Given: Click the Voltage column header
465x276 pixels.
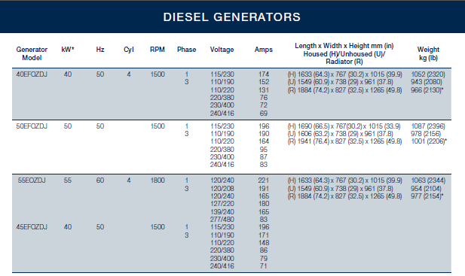Looking at the screenshot, I should pos(222,50).
